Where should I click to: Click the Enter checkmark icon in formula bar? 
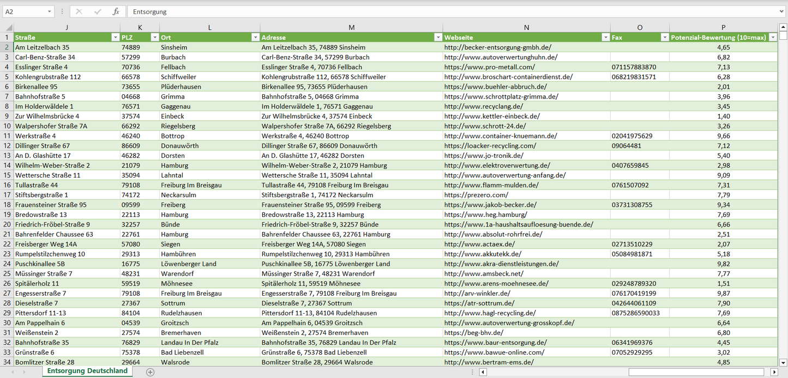point(98,11)
